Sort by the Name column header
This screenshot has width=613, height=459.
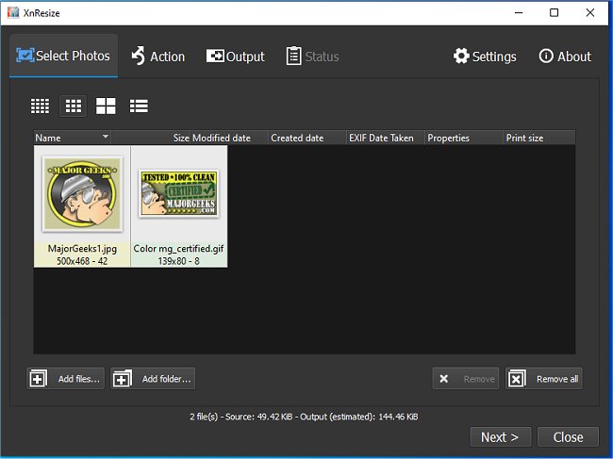coord(72,138)
